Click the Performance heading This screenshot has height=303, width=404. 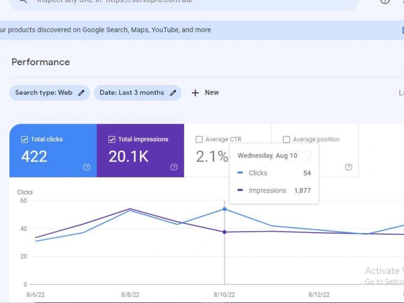pyautogui.click(x=41, y=62)
